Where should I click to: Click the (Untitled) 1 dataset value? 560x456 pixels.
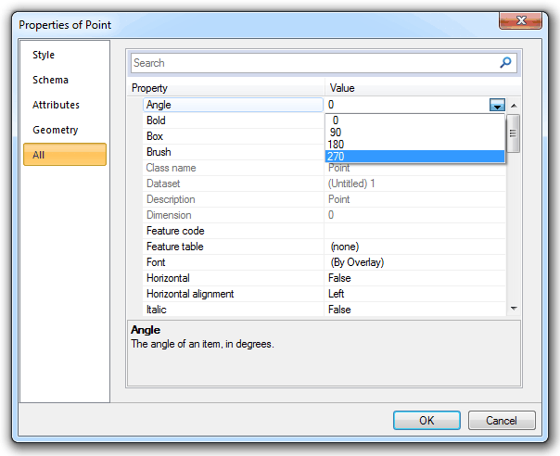pos(415,184)
